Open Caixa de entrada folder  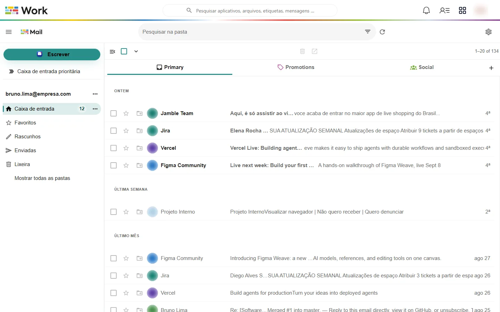click(x=52, y=109)
